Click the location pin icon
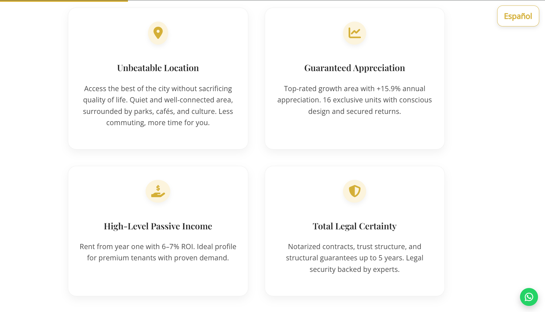The width and height of the screenshot is (545, 312). click(158, 33)
